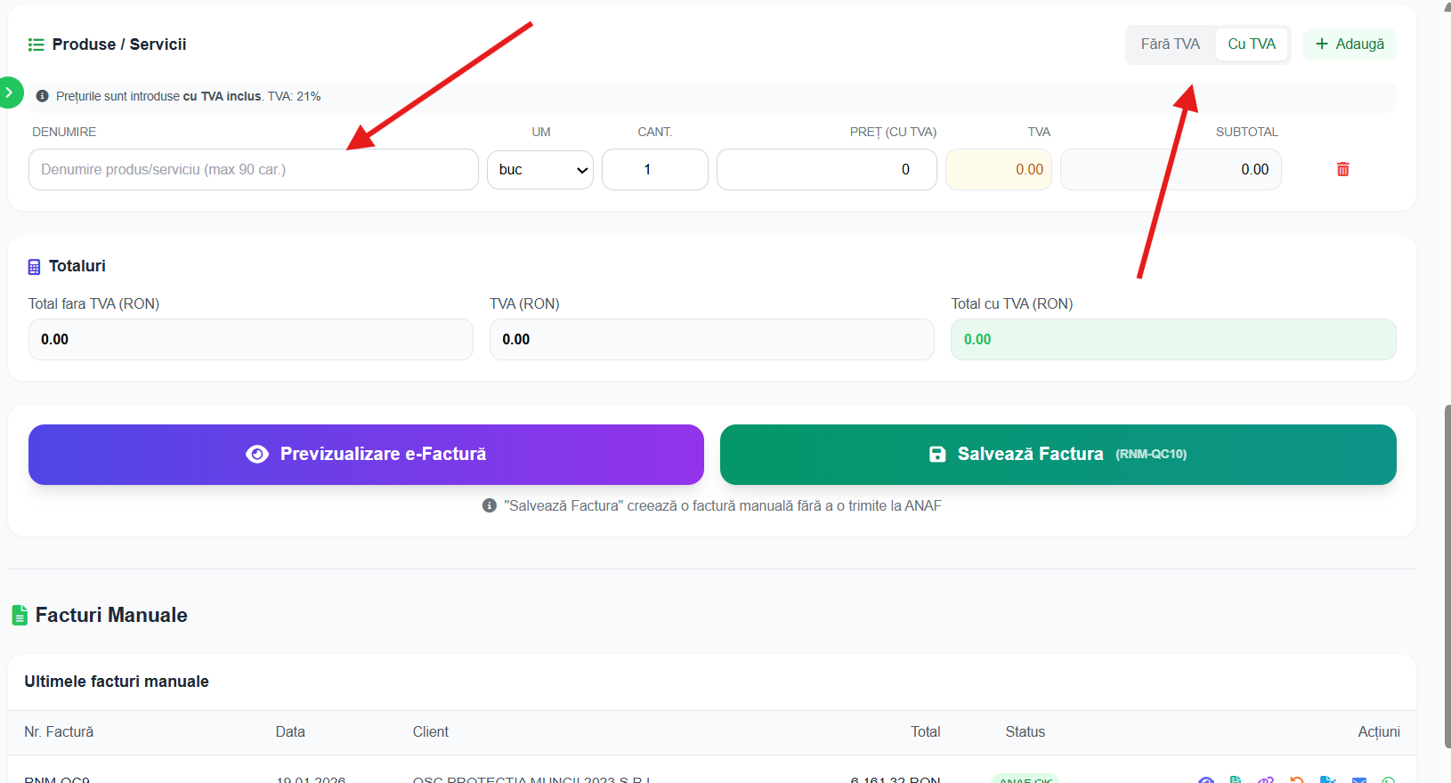Screen dimensions: 1451x783
Task: Click the plus icon in Adaugă
Action: coord(1322,44)
